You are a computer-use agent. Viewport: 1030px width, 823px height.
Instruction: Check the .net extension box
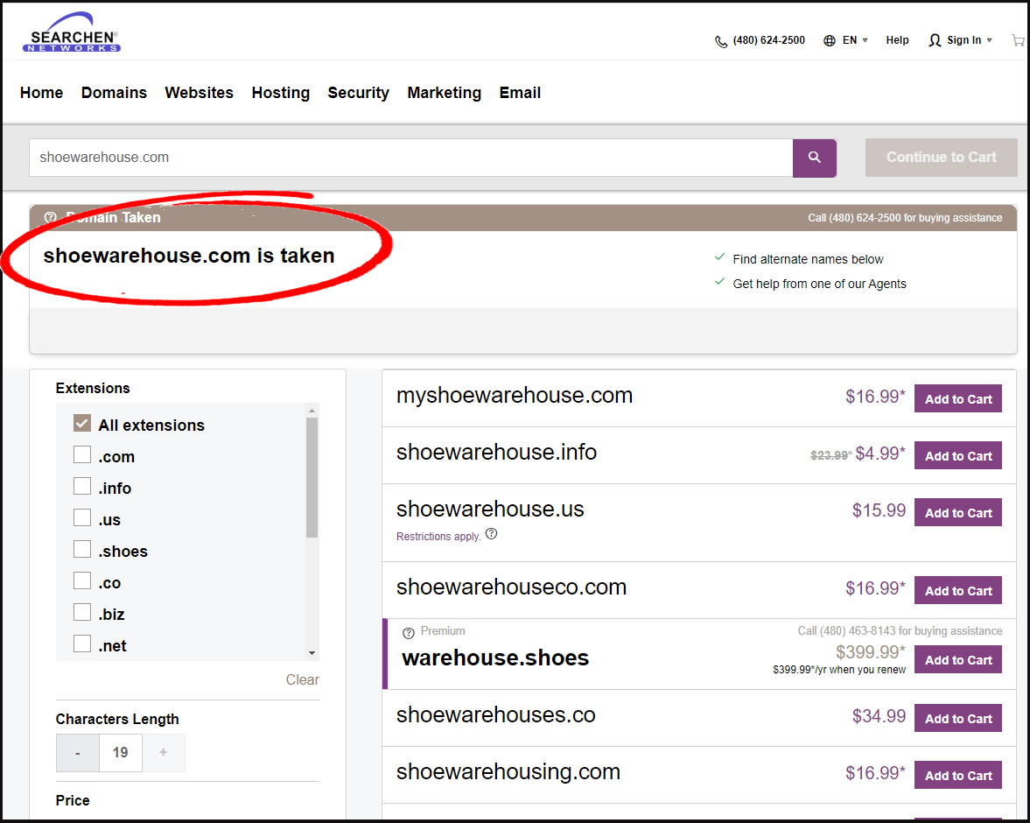(82, 644)
